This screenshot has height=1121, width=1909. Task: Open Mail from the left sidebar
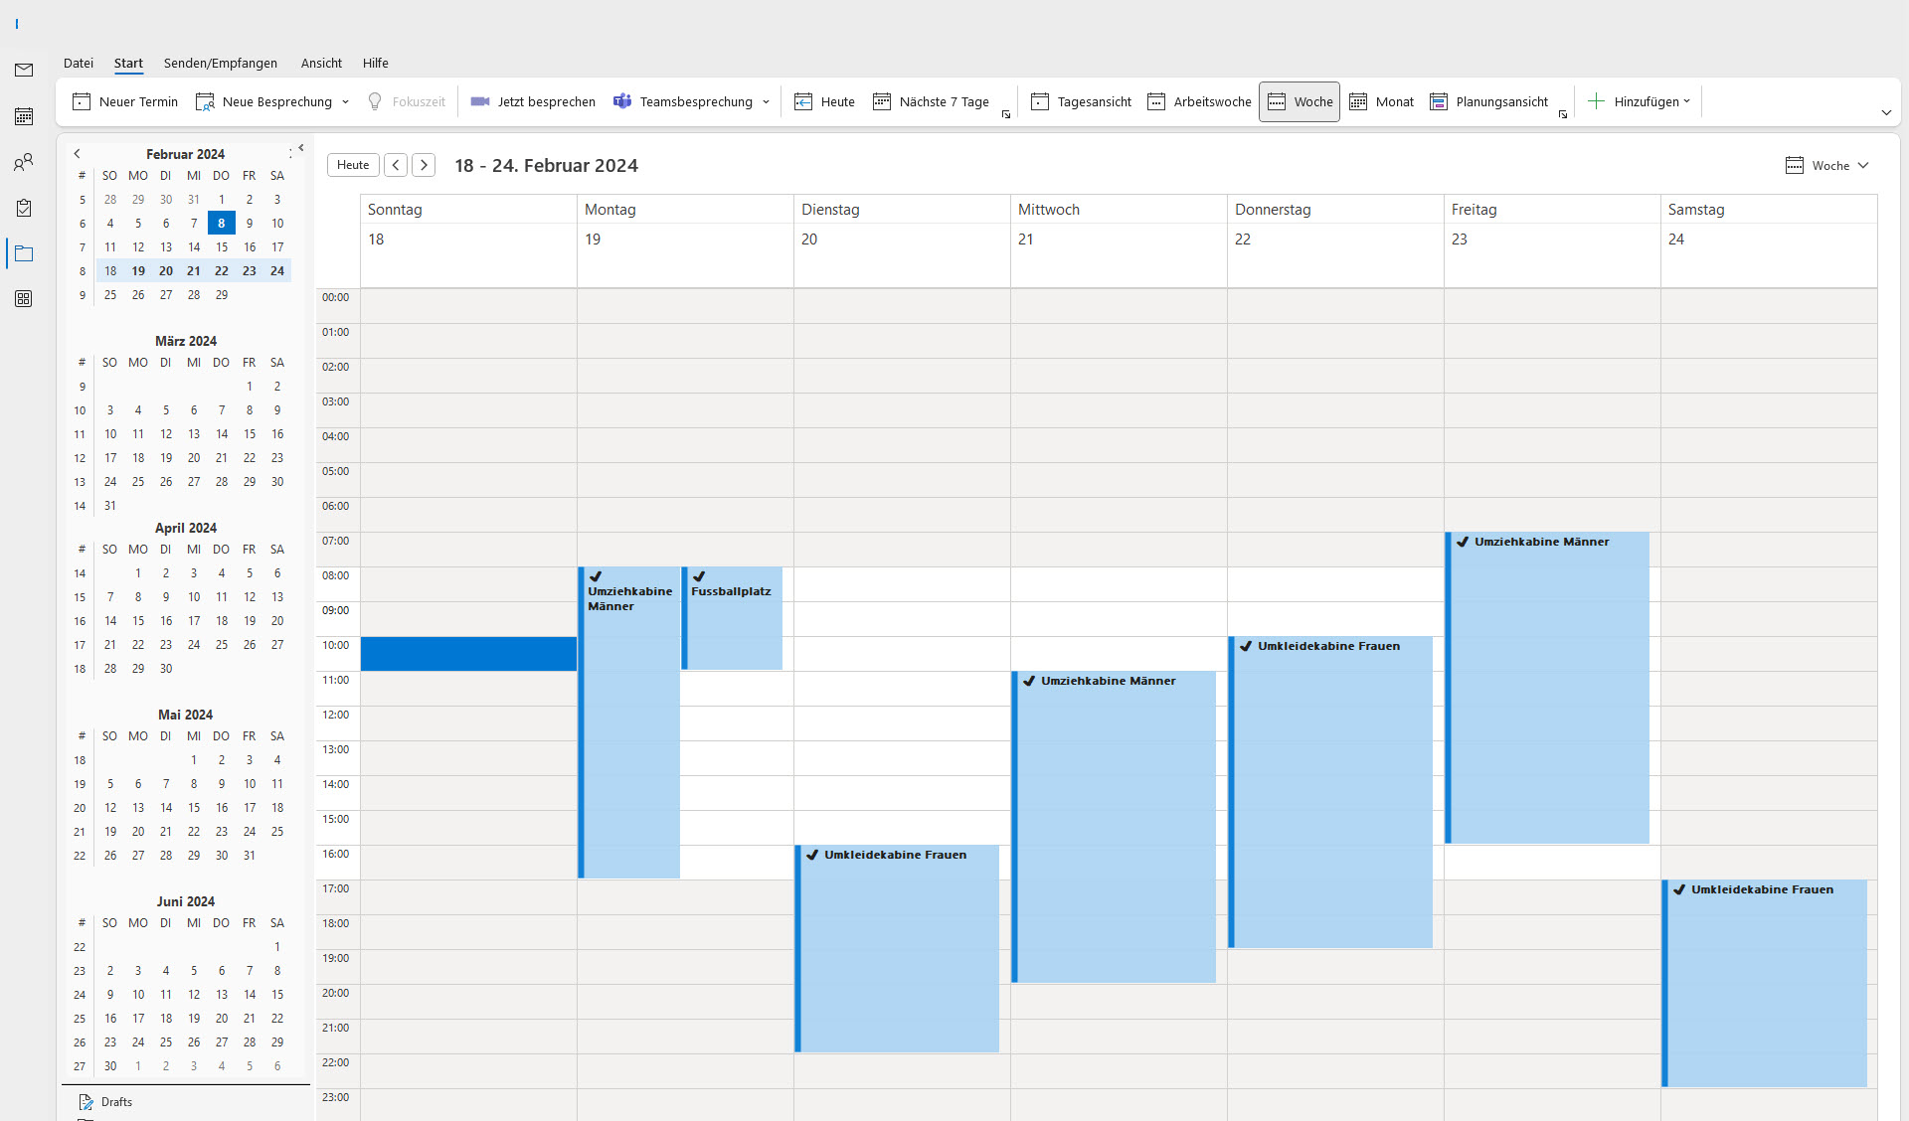[24, 70]
